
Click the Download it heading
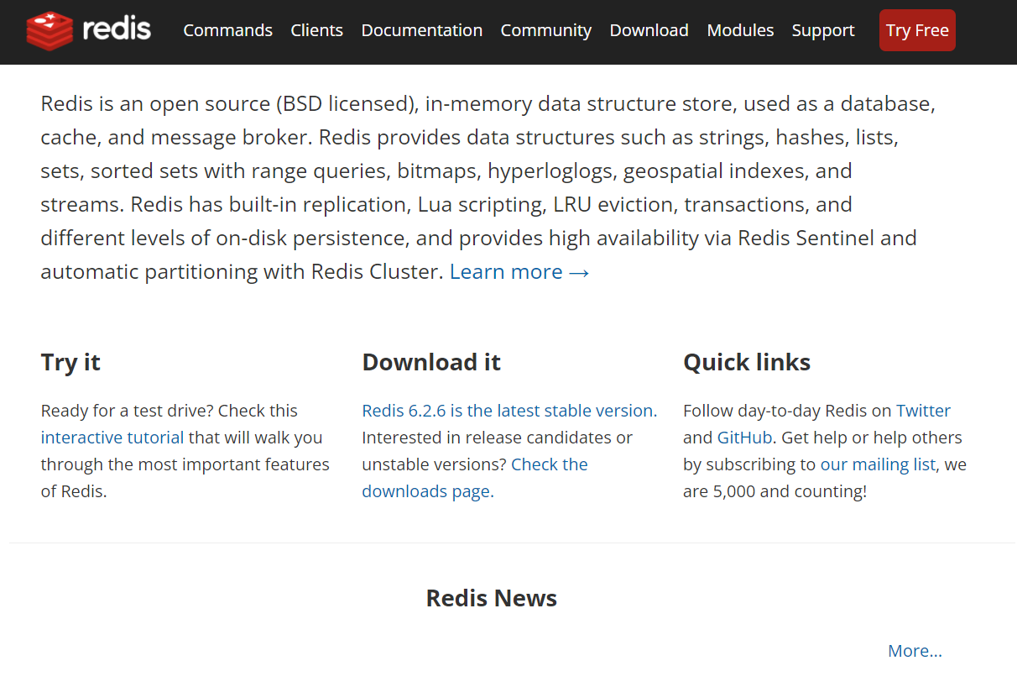[x=431, y=362]
